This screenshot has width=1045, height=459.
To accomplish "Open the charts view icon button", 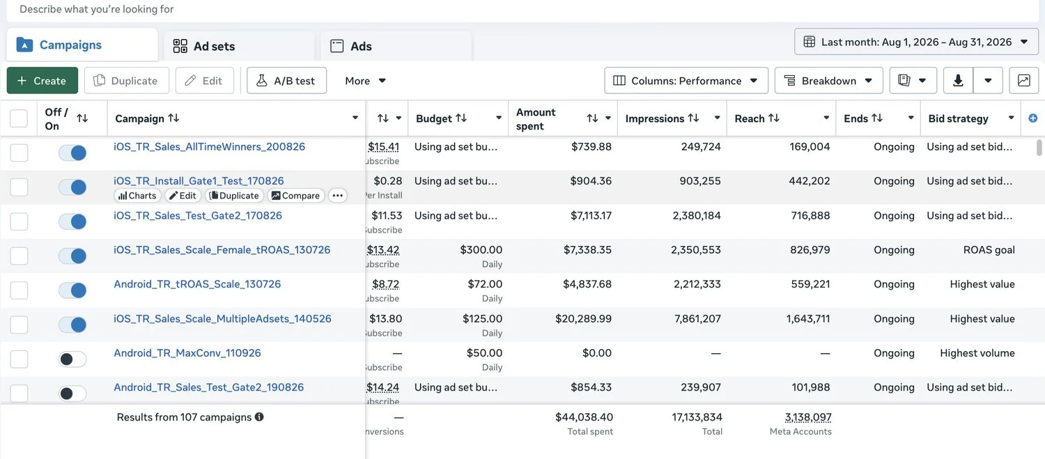I will [1023, 81].
